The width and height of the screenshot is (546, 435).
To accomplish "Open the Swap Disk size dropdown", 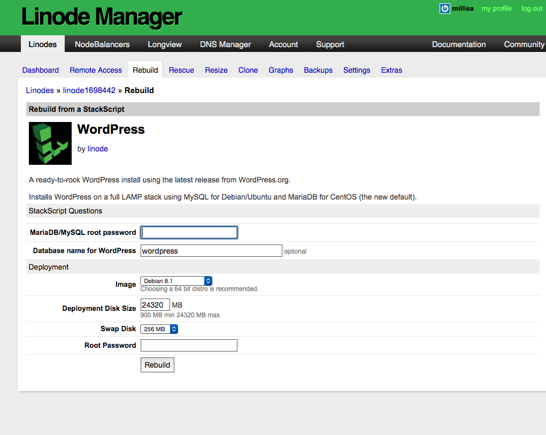I will (159, 329).
